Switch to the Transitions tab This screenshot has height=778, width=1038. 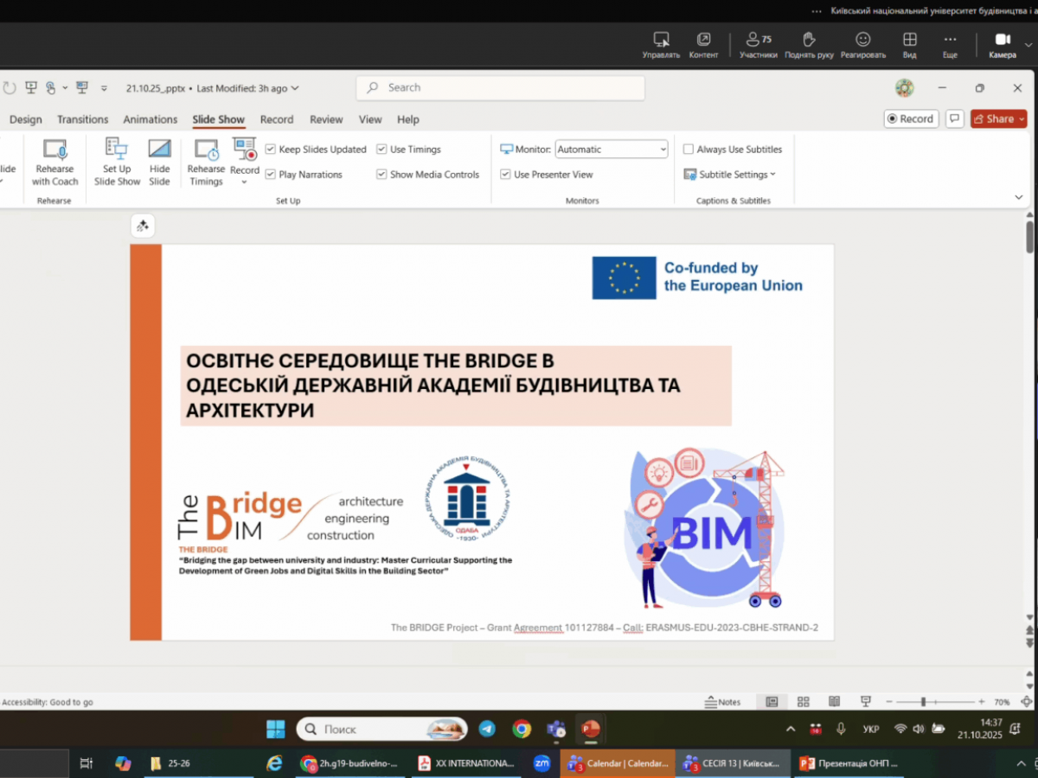click(x=82, y=119)
